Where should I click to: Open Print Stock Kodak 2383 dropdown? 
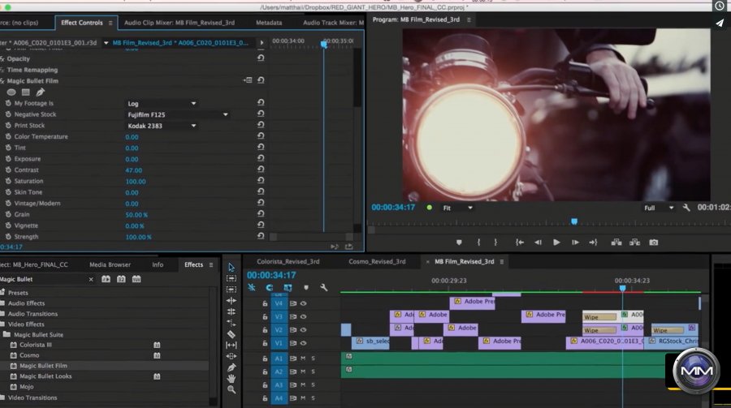162,126
